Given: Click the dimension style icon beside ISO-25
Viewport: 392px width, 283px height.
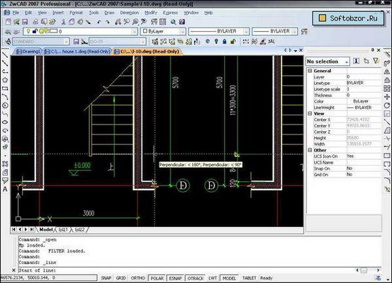Looking at the screenshot, I should pos(84,42).
